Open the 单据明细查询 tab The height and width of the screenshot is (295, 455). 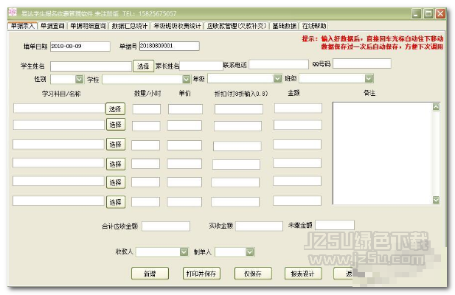click(88, 26)
